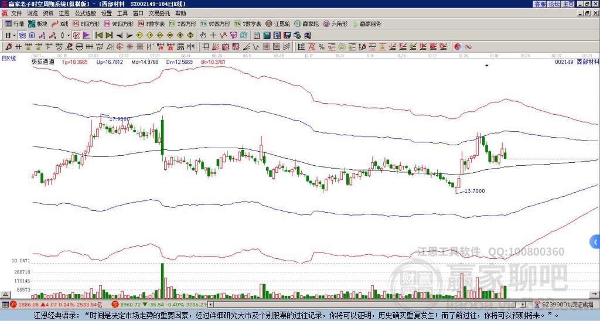The height and width of the screenshot is (321, 600).
Task: Open the calculator icon in toolbar
Action: pos(267,35)
